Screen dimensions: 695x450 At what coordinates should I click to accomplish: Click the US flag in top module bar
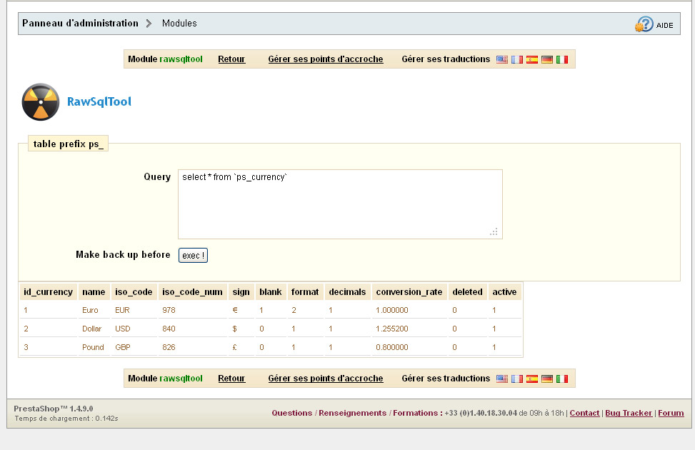click(501, 59)
